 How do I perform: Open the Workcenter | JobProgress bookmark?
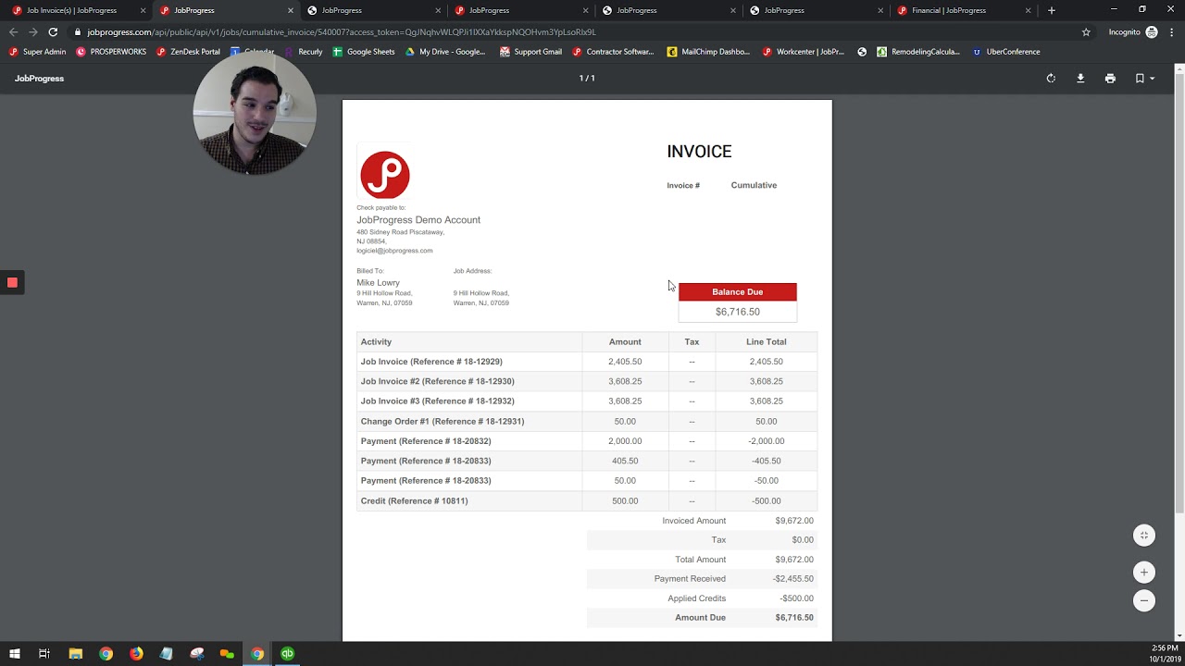[x=804, y=52]
